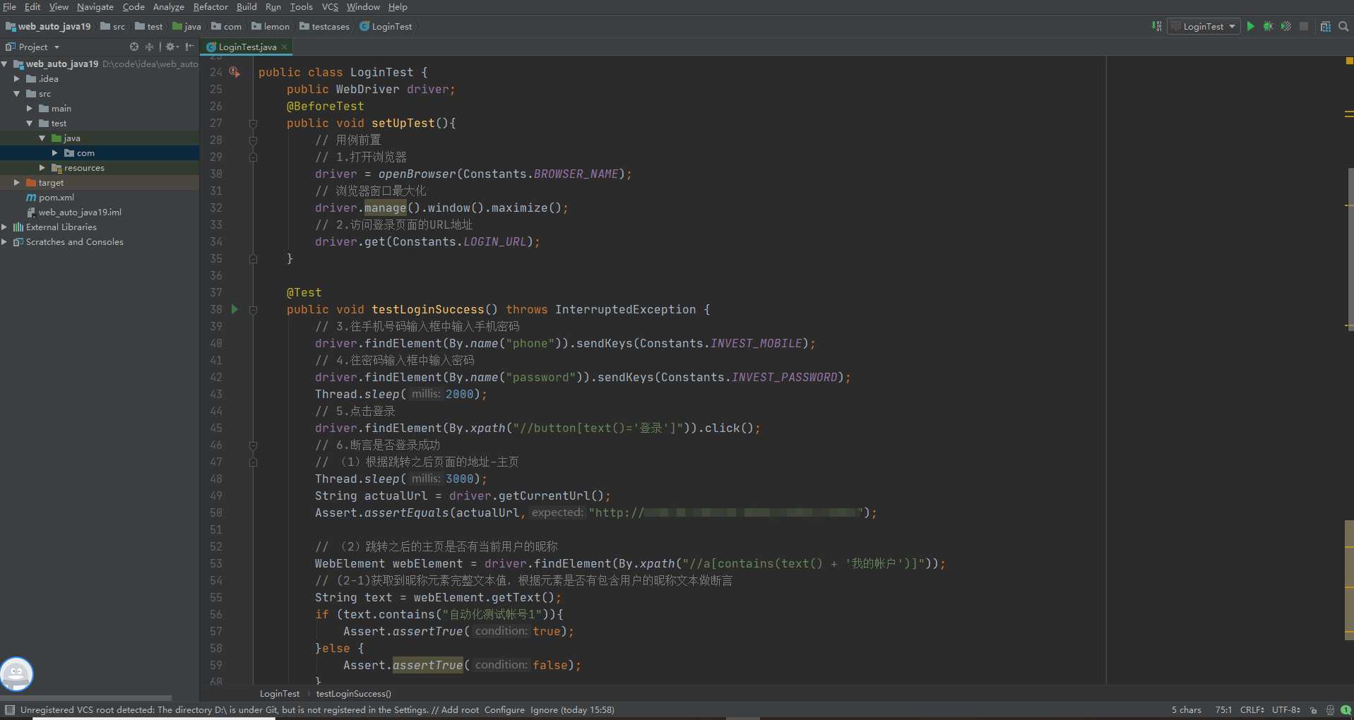The height and width of the screenshot is (720, 1354).
Task: Hide the Project tool window
Action: (x=189, y=47)
